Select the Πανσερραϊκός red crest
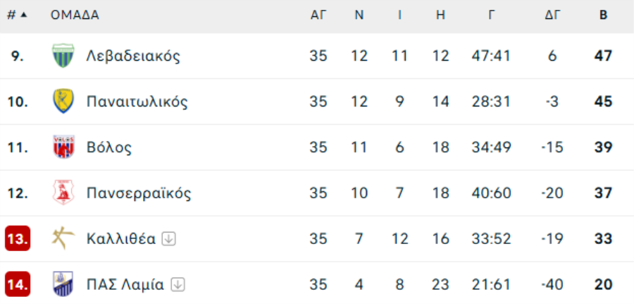The width and height of the screenshot is (634, 304). pos(63,193)
